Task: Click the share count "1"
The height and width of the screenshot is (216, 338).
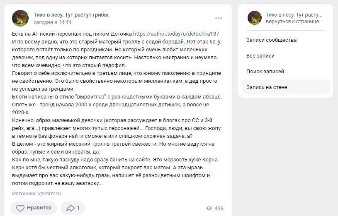Action: click(x=78, y=208)
